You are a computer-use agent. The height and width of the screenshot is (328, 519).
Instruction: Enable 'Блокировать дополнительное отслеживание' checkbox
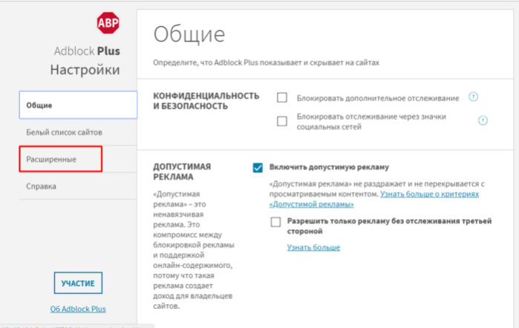pos(282,98)
